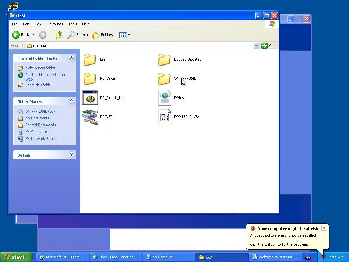Click the Up folder toolbar icon
Screen dimensions: 349x262
coord(59,35)
